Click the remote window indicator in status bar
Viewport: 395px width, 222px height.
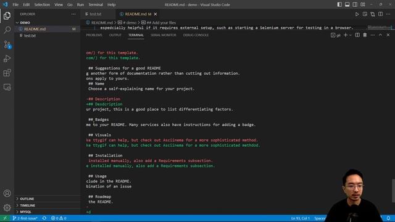[5, 218]
